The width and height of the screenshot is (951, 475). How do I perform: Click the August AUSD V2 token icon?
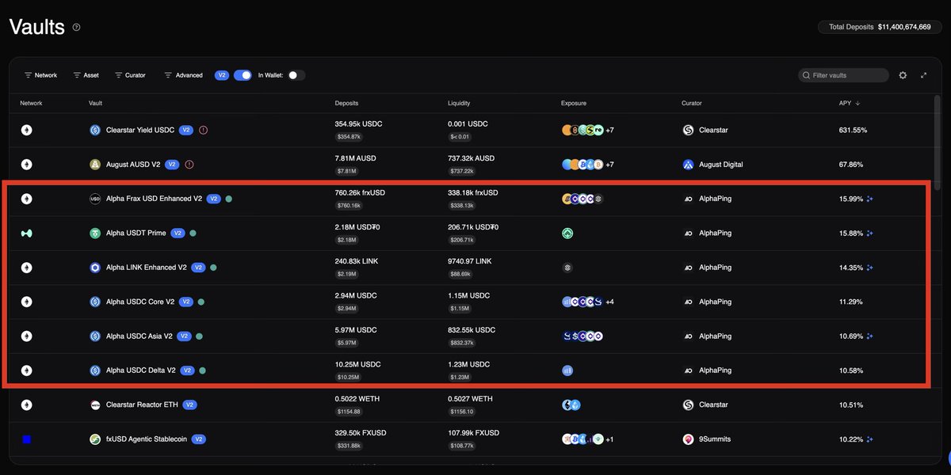pyautogui.click(x=95, y=165)
